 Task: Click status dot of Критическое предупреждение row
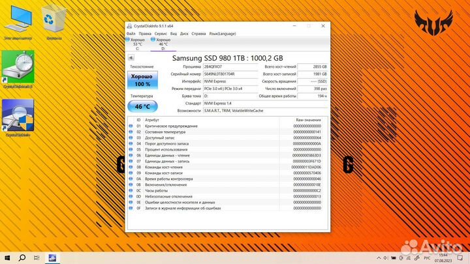coord(131,126)
